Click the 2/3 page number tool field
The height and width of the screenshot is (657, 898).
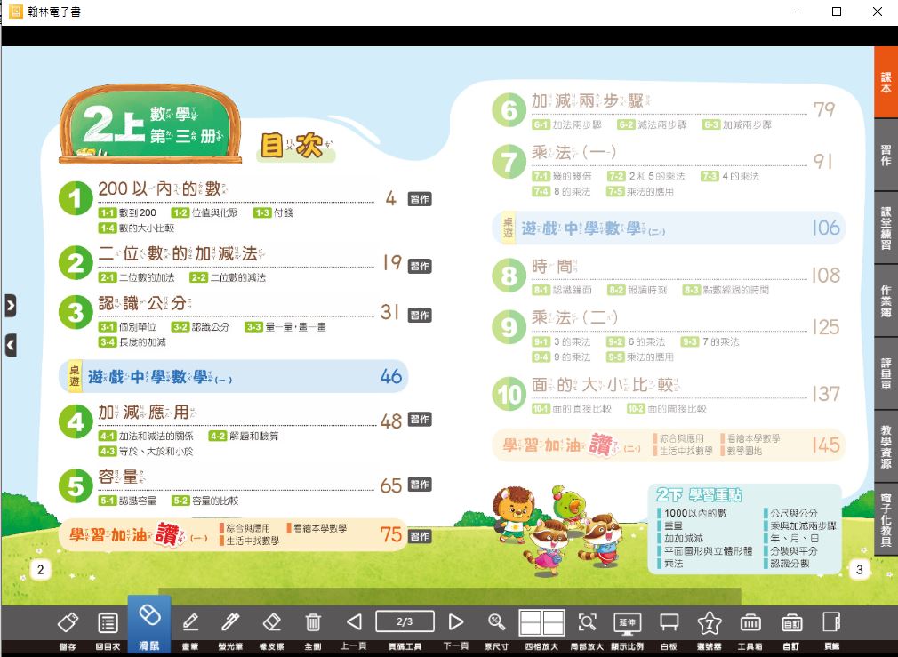(405, 621)
